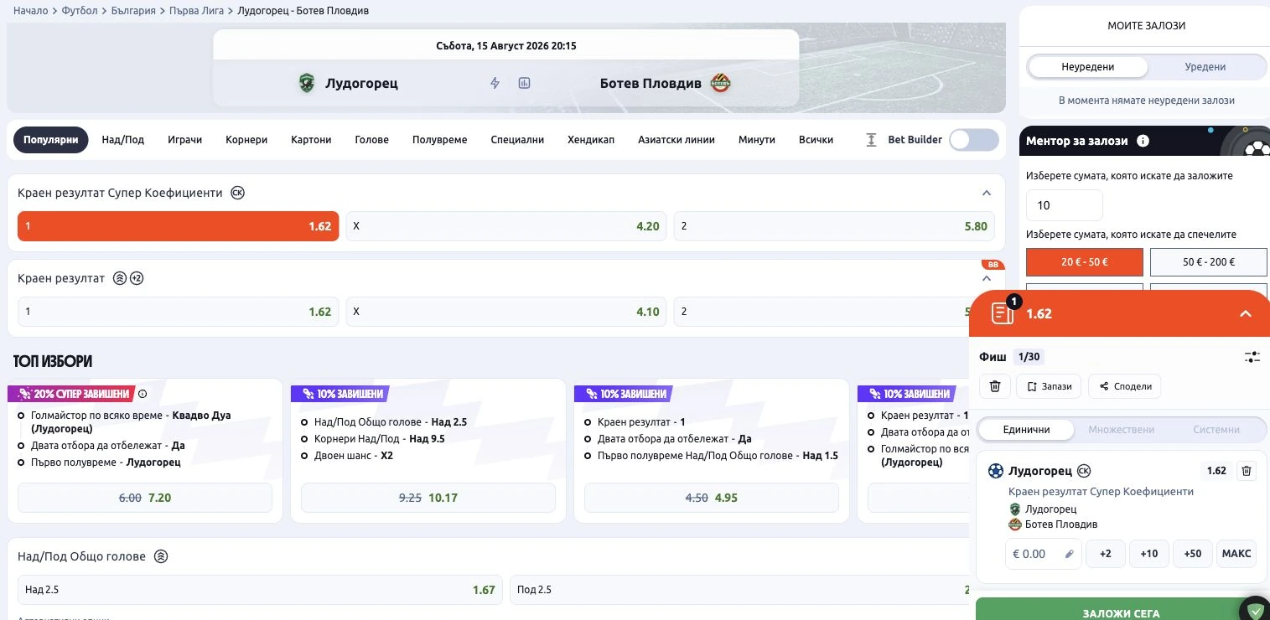
Task: Delete all bets with the Фиш trash icon
Action: (x=994, y=386)
